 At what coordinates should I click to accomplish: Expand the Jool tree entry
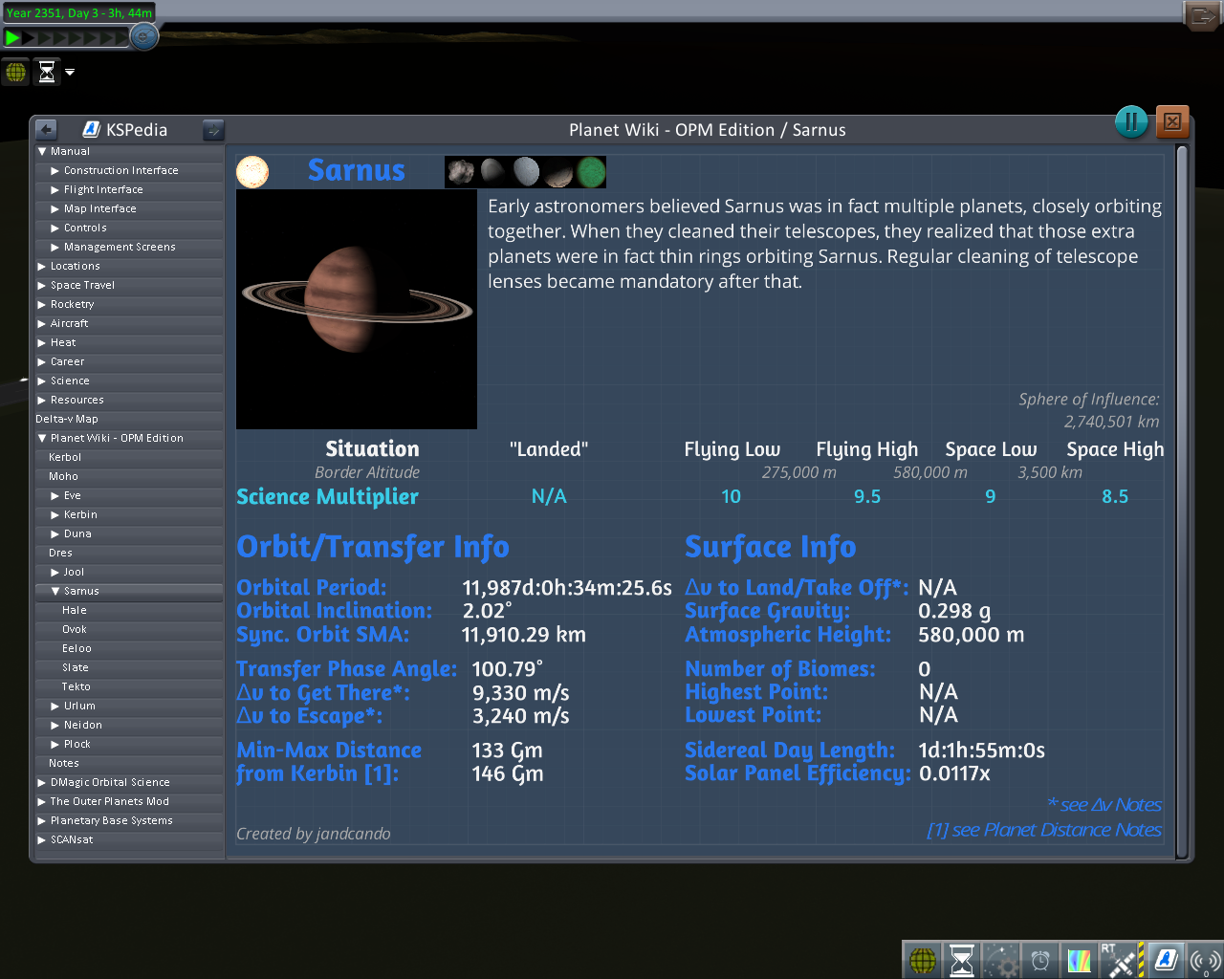click(x=55, y=572)
